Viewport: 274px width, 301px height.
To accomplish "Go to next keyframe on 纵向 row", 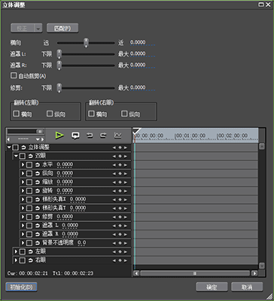I will tap(126, 174).
